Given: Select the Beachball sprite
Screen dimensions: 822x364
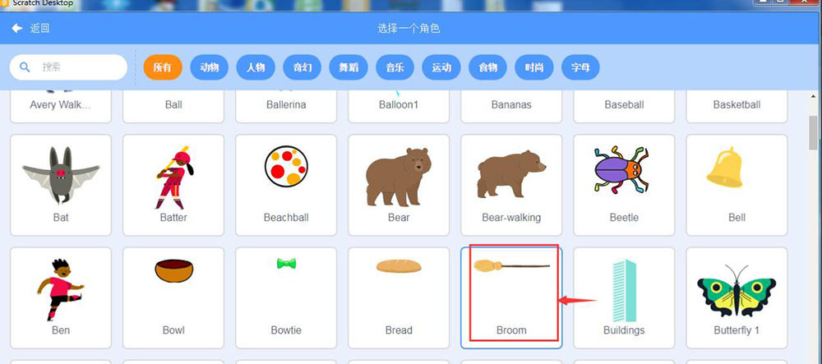Looking at the screenshot, I should pos(286,185).
